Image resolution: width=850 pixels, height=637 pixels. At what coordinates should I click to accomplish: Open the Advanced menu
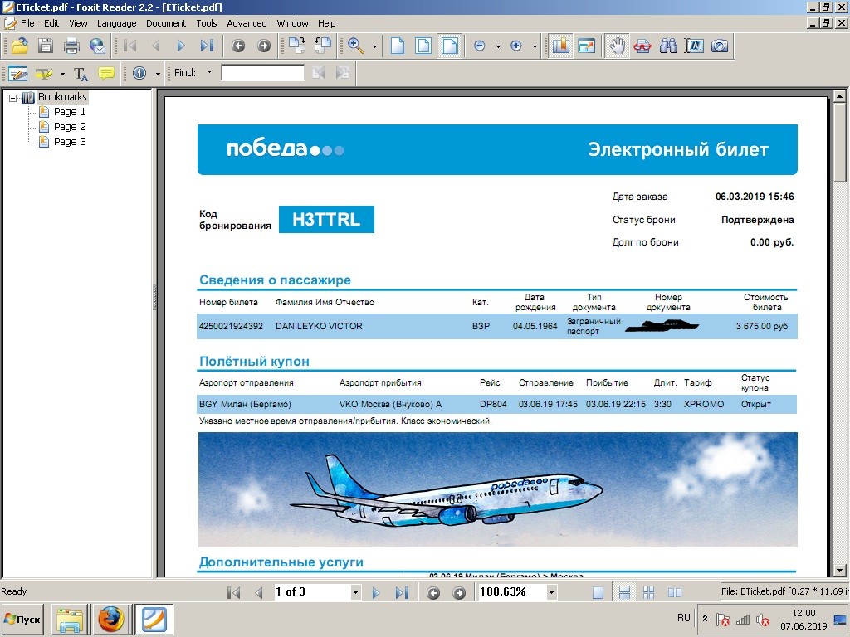[x=247, y=23]
